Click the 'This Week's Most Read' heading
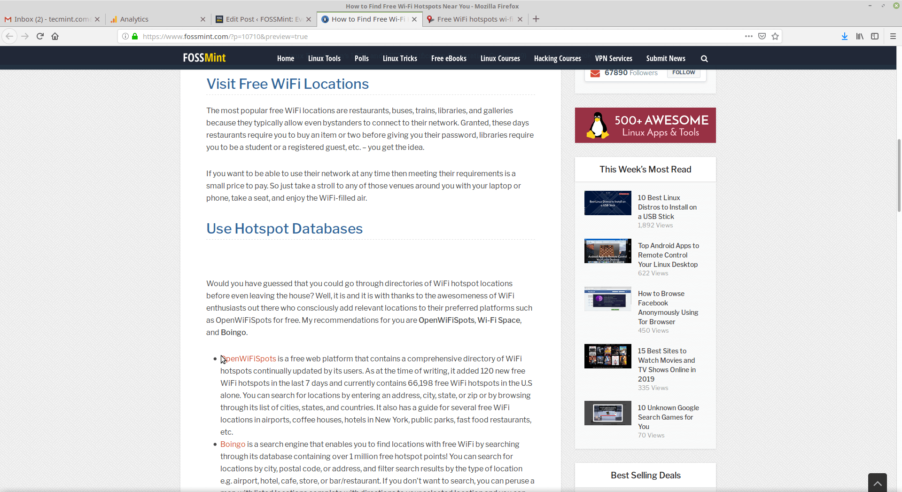 pos(645,169)
